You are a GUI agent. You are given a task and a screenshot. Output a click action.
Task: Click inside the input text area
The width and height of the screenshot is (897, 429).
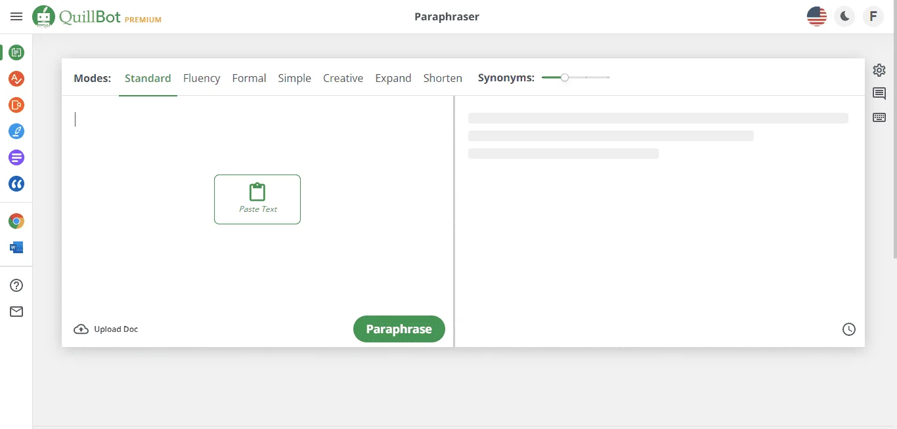257,207
